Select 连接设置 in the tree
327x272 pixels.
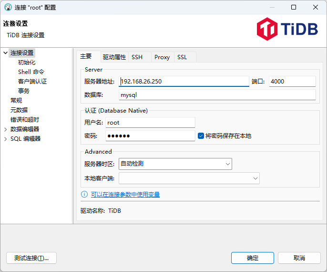(22, 53)
